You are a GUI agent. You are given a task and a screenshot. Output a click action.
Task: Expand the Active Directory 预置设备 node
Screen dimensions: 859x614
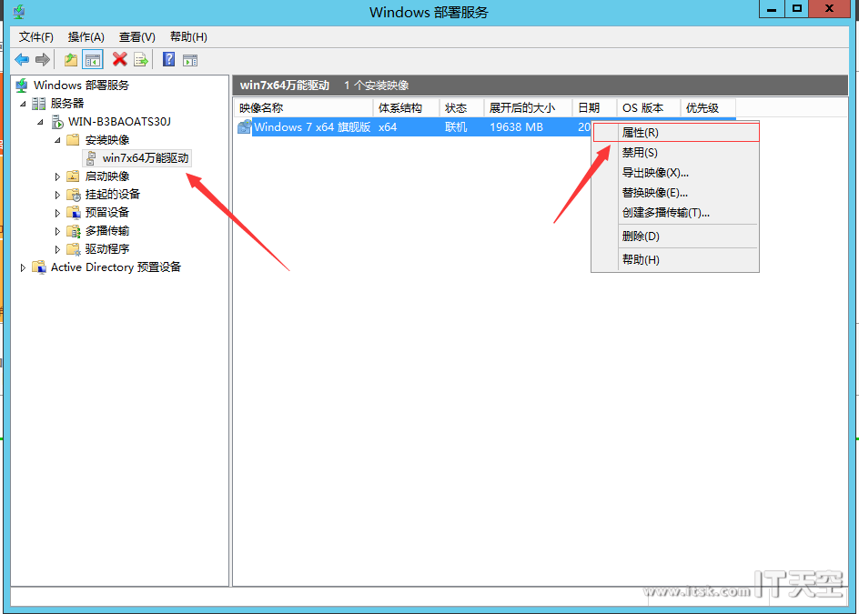[24, 267]
